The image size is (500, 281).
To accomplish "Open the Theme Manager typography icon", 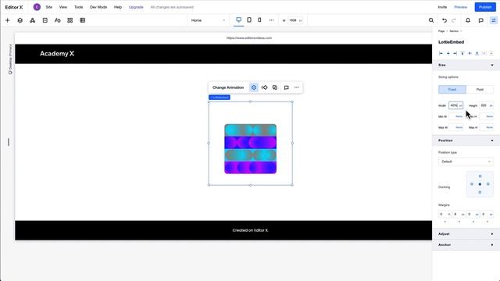I will click(x=57, y=20).
